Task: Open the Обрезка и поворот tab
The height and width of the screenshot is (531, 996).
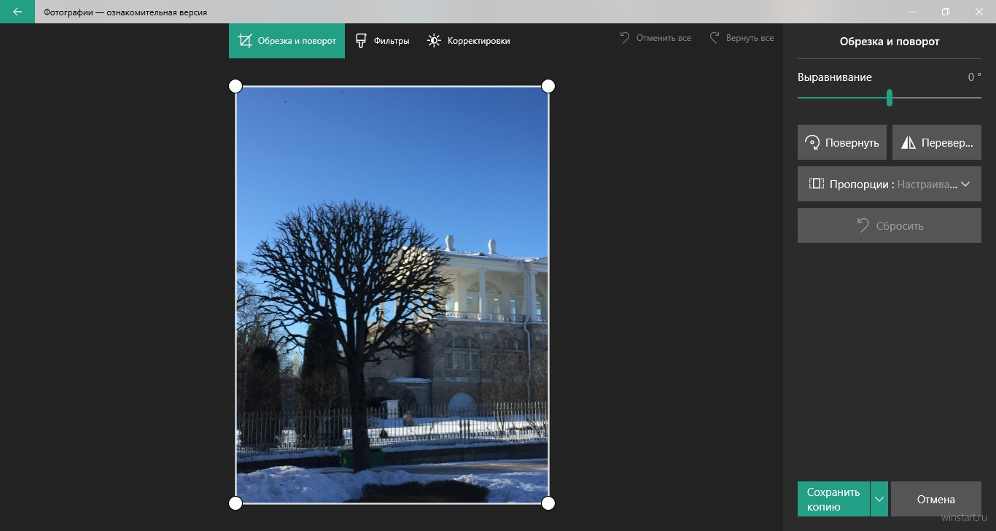Action: tap(287, 41)
